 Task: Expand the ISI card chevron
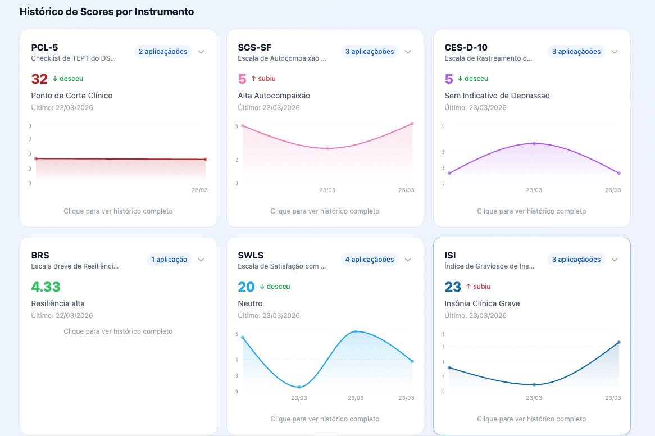click(x=615, y=259)
